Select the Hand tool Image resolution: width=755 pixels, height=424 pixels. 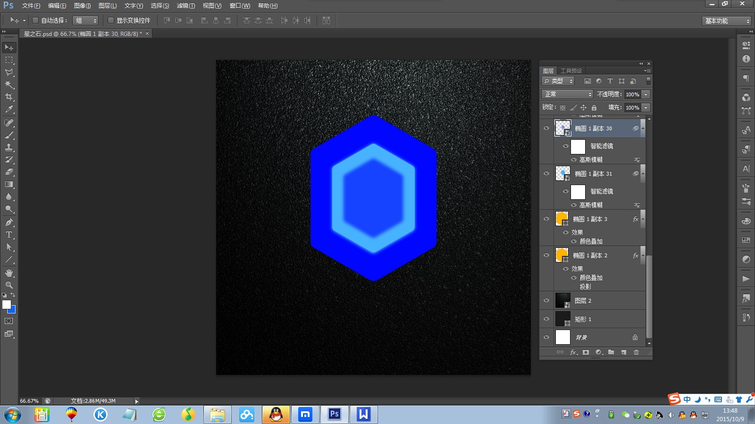tap(9, 273)
